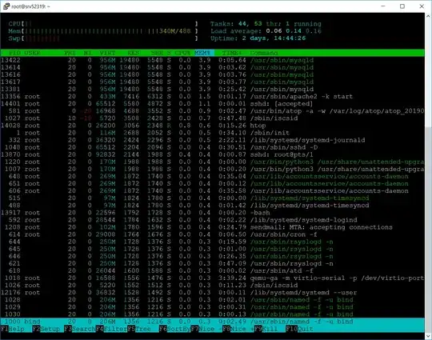432x340 pixels.
Task: Select systemd --user process row
Action: click(212, 292)
